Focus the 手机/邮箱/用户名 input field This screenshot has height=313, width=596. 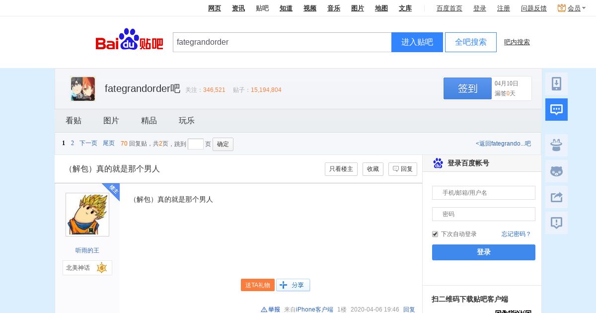(484, 193)
